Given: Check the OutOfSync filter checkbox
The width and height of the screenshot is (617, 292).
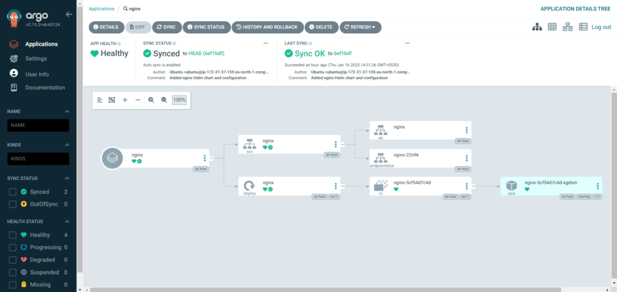Looking at the screenshot, I should 13,204.
